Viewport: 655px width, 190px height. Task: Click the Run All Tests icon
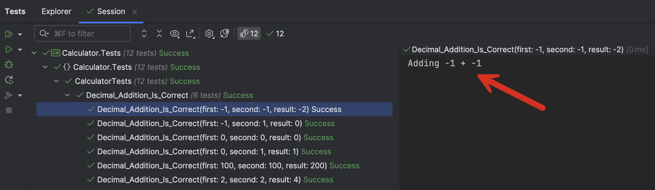pyautogui.click(x=9, y=34)
